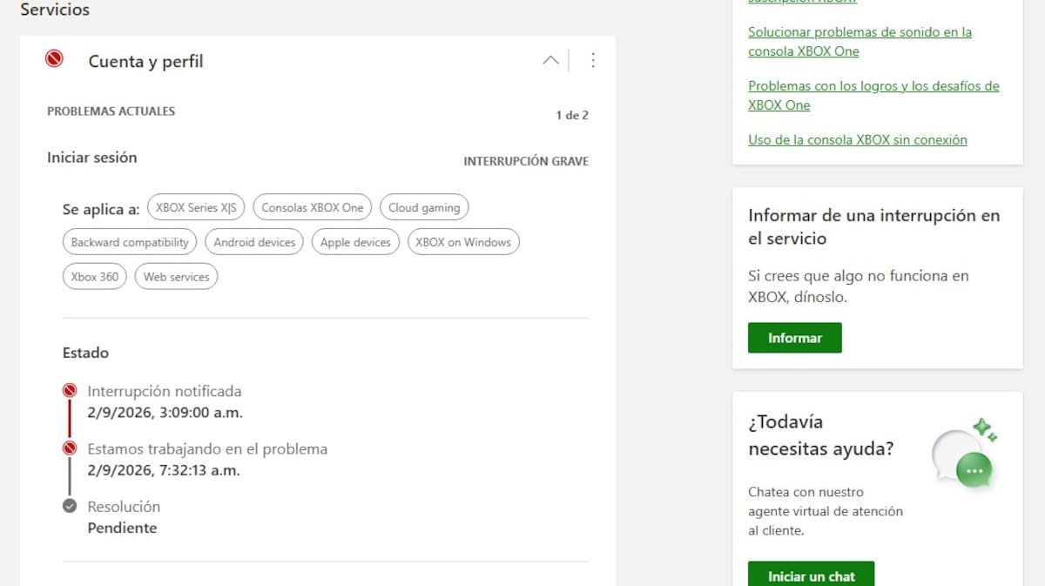Click the Iniciar sesión issue title

tap(91, 158)
